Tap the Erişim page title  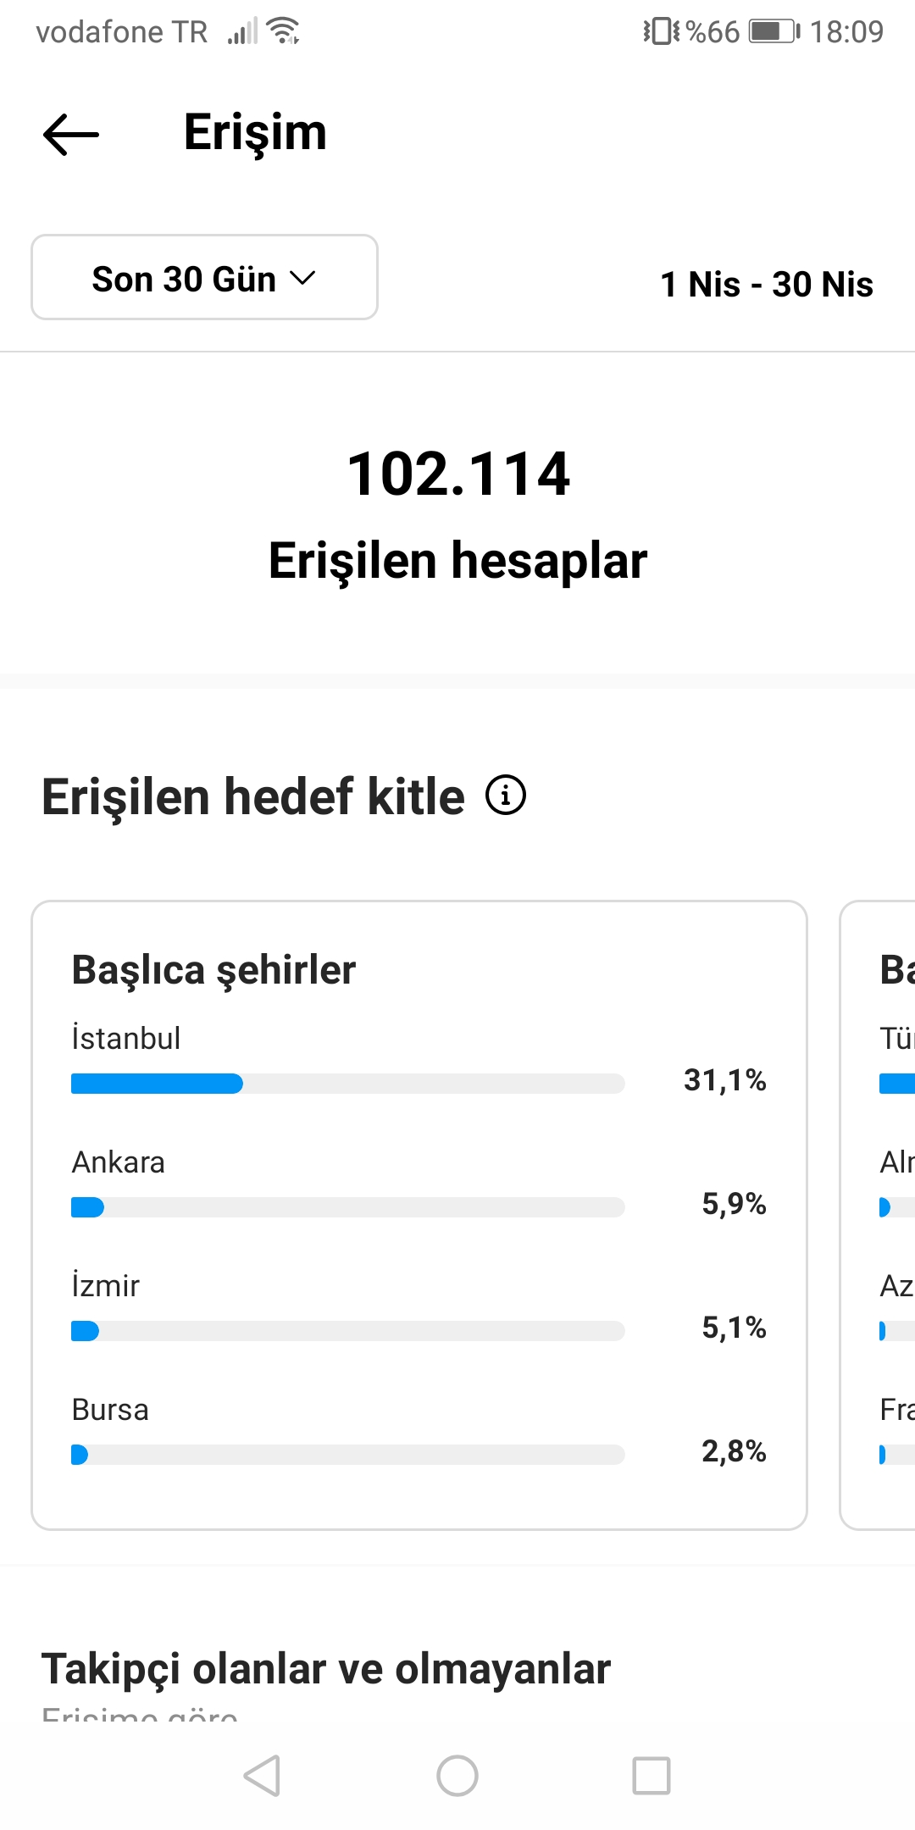coord(255,133)
